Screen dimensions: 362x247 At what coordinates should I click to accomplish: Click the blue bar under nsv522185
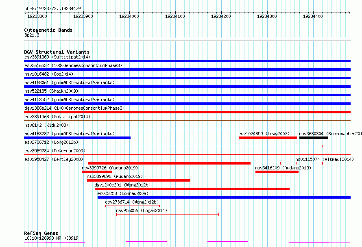pos(187,95)
